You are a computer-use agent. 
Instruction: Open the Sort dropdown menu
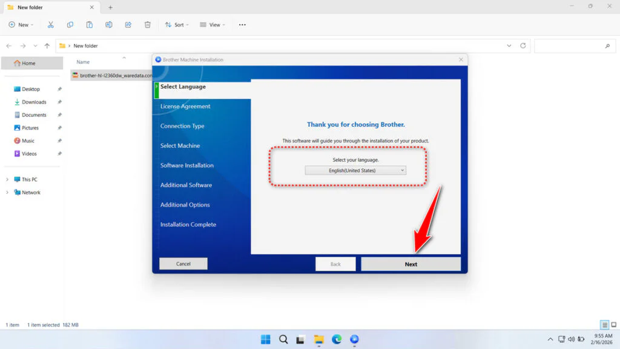tap(177, 25)
